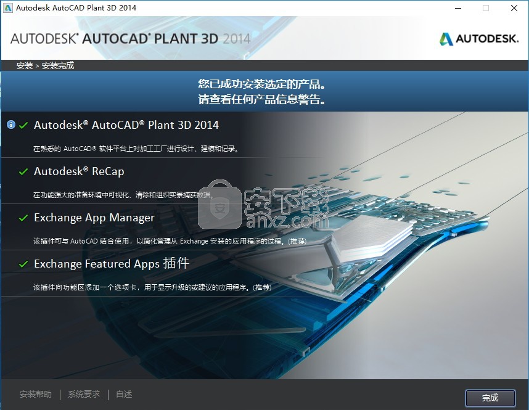Click the 您已成功安装选定的产品 success message
This screenshot has height=410, width=529.
point(262,84)
